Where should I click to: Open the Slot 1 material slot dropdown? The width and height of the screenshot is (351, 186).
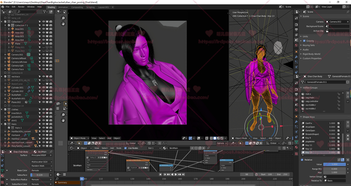[x=154, y=148]
